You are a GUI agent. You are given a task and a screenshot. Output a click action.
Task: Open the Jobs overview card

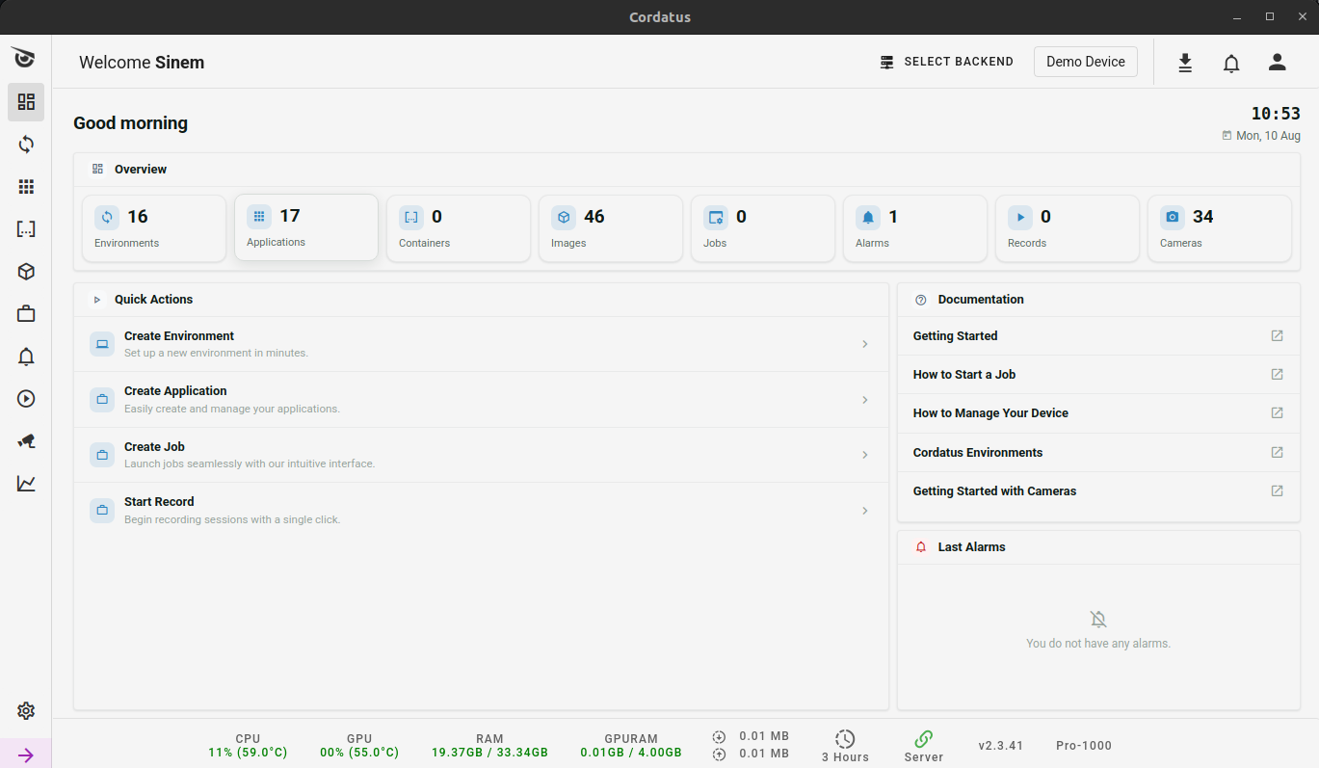(x=763, y=228)
